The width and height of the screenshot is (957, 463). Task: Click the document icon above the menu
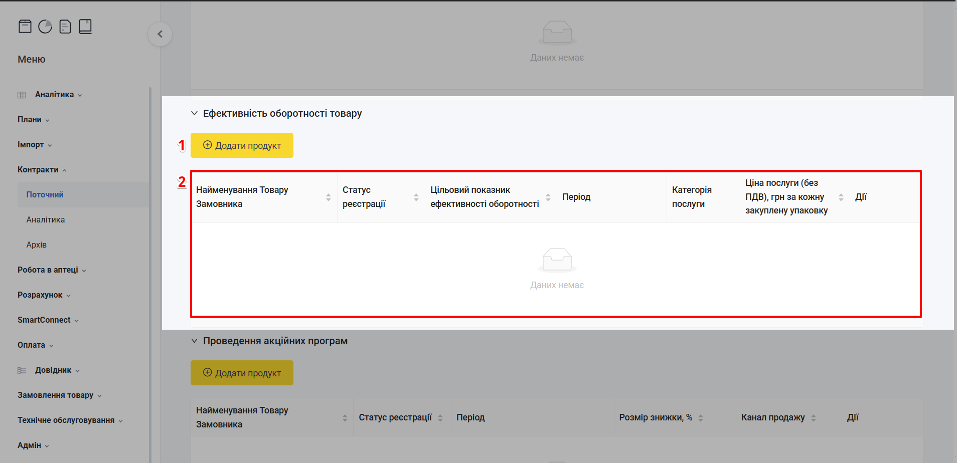click(x=65, y=27)
